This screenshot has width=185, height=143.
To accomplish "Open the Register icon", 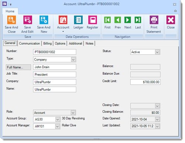I will (92, 20).
